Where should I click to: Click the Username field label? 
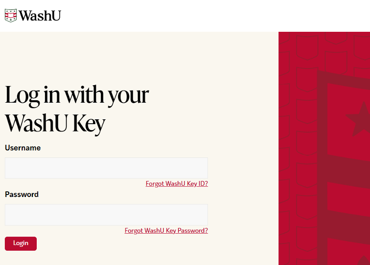click(23, 148)
